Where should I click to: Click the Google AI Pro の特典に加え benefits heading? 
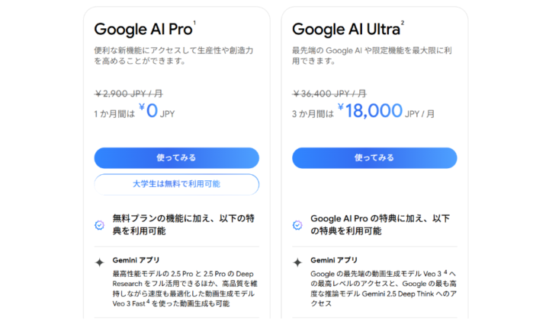pyautogui.click(x=380, y=224)
